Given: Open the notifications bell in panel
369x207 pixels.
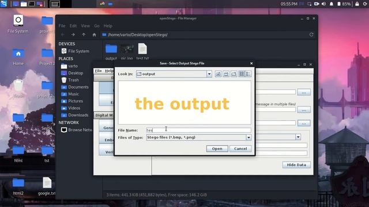Looking at the screenshot, I should point(332,4).
